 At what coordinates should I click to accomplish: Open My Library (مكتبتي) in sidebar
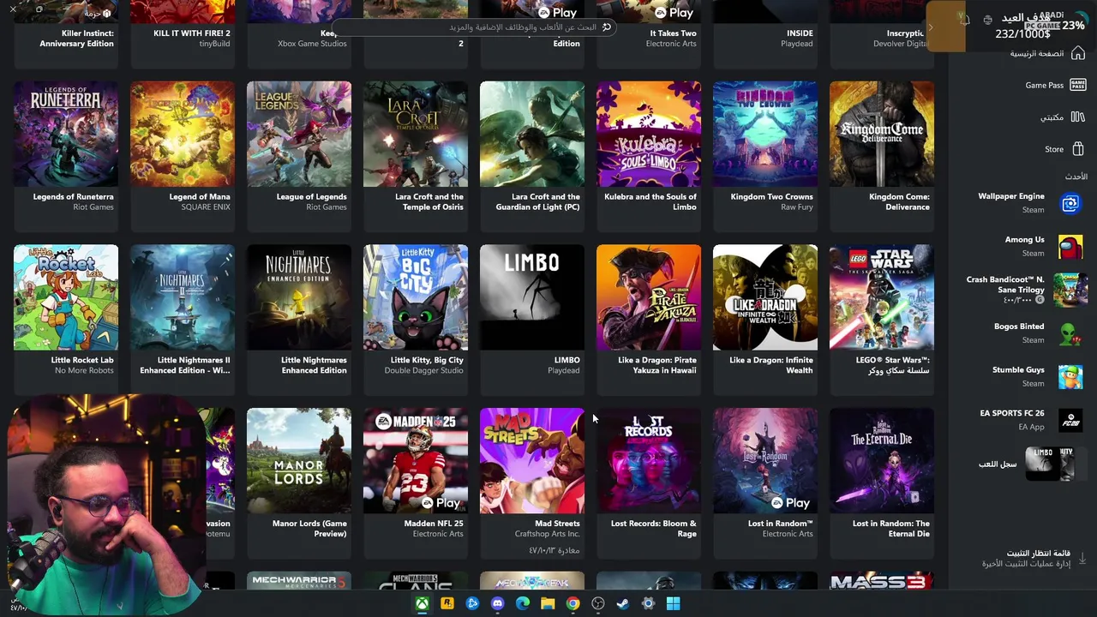pyautogui.click(x=1063, y=117)
